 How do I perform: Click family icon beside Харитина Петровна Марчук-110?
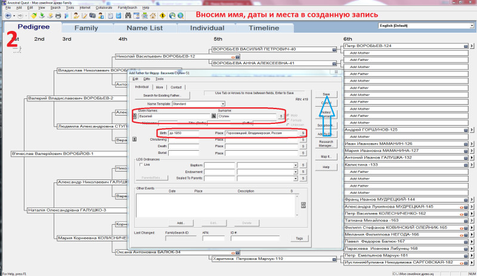click(x=334, y=259)
